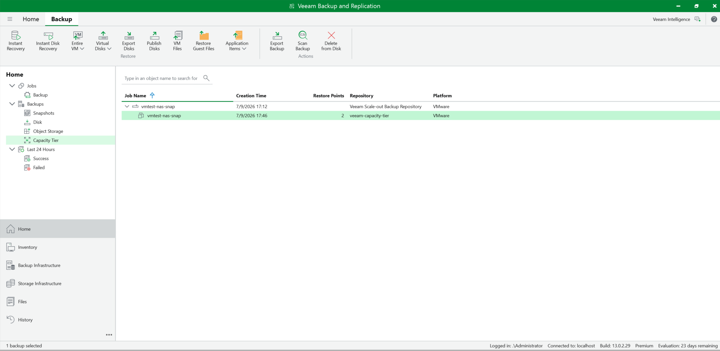
Task: Open the Home navigation view
Action: 58,229
